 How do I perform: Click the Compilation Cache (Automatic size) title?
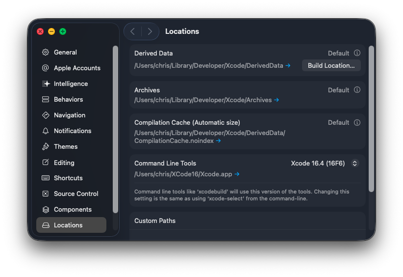tap(187, 123)
